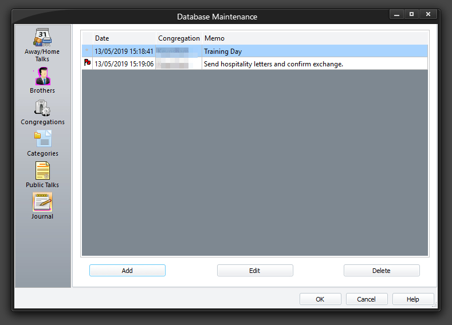
Task: Open Help for this dialog
Action: [413, 299]
